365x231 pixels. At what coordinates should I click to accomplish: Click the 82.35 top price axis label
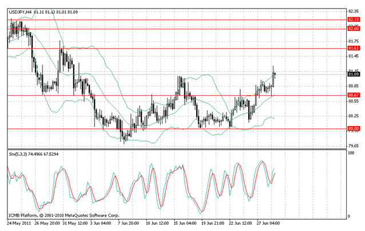353,11
